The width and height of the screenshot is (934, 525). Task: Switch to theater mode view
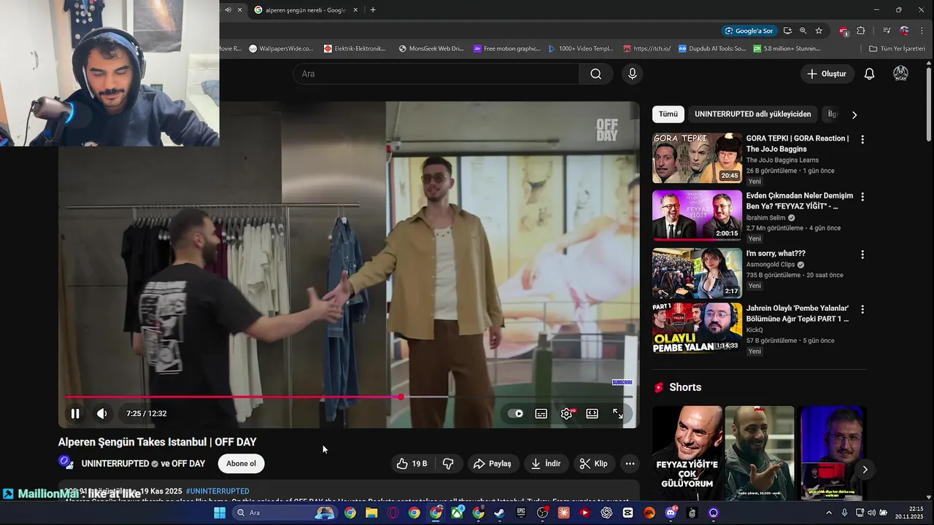pyautogui.click(x=593, y=413)
